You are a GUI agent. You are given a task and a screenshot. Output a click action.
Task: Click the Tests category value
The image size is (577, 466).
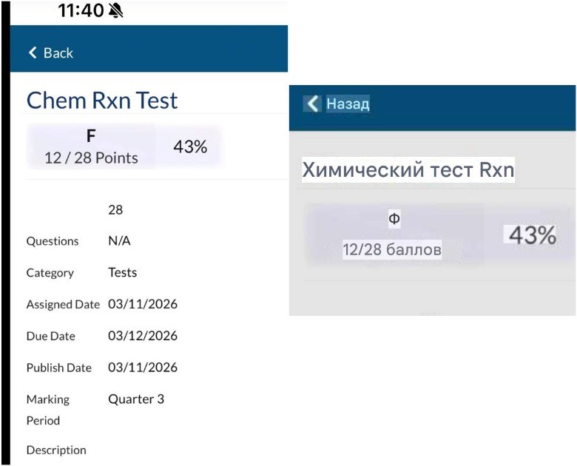(123, 272)
